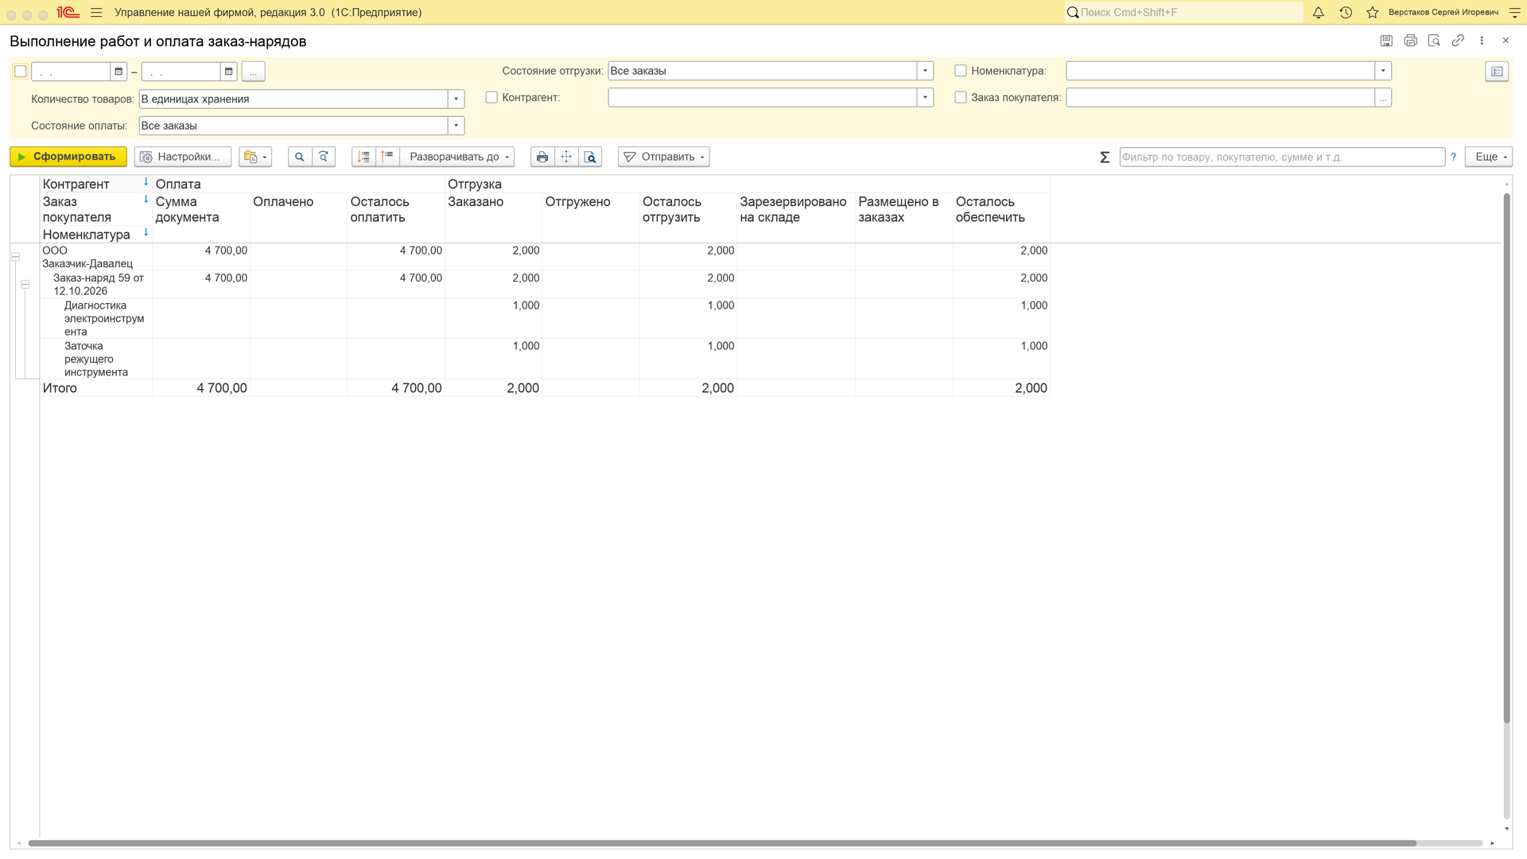Collapse Заказ-наряд 59 group
The width and height of the screenshot is (1527, 859).
pos(25,284)
